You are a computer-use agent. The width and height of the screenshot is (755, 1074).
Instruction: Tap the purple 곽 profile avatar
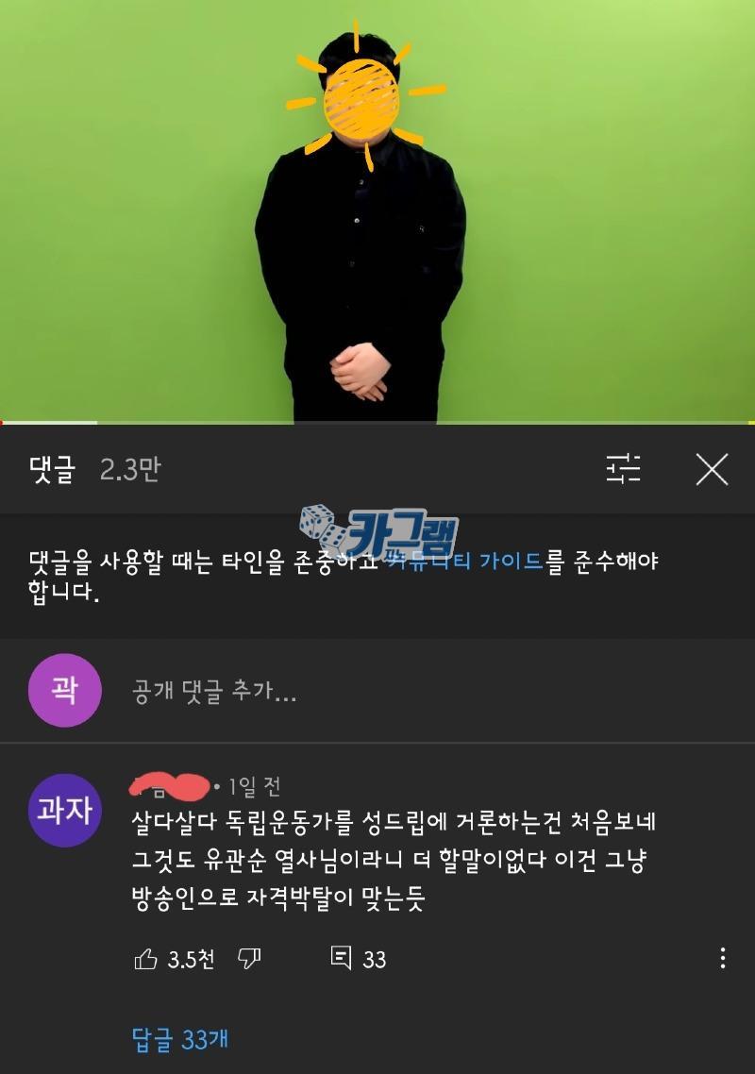pos(64,691)
